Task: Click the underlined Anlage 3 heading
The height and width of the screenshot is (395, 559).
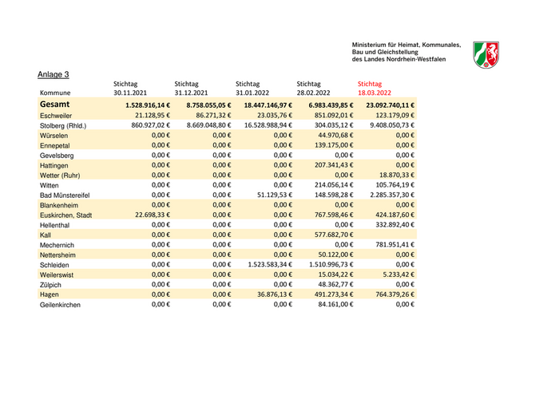Action: [x=54, y=74]
